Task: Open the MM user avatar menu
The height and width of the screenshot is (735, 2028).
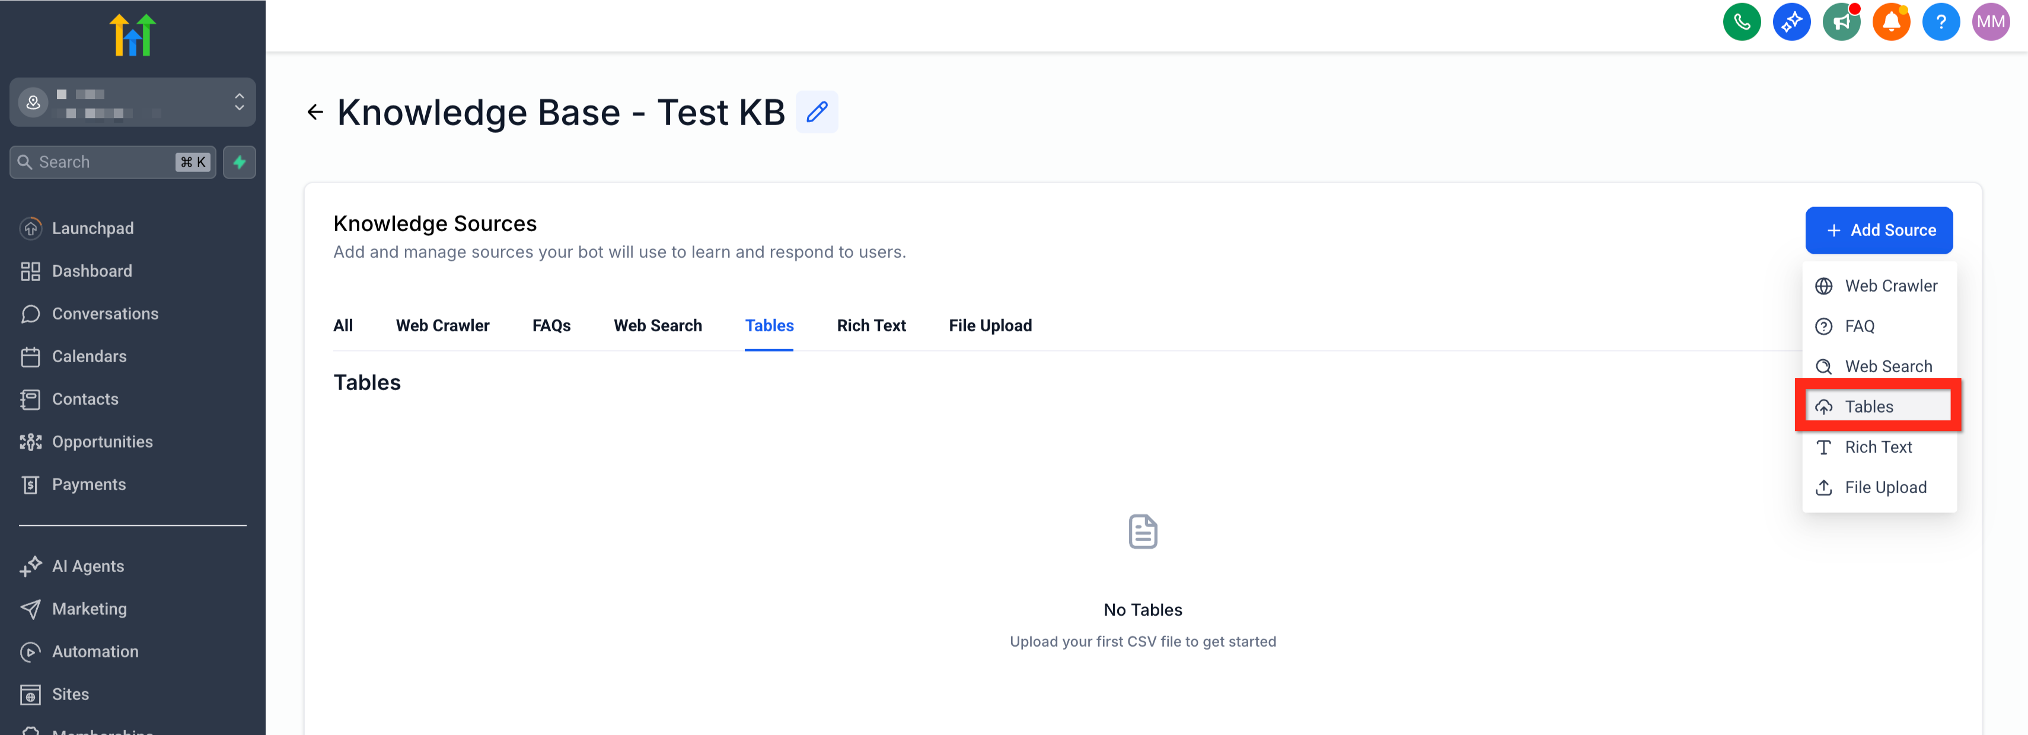Action: [x=1990, y=22]
